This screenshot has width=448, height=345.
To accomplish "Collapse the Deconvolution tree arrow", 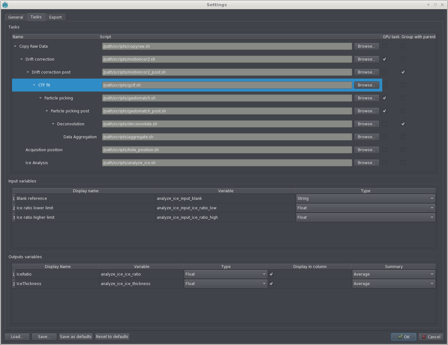I will [x=53, y=124].
